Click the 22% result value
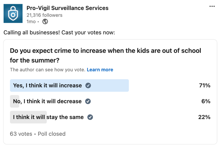This screenshot has height=147, width=222. (204, 117)
